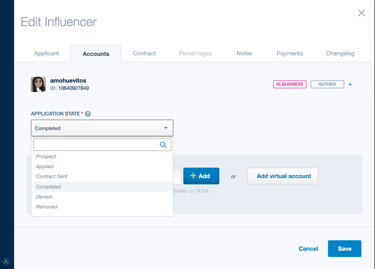Click the amohuevitos avatar thumbnail
The height and width of the screenshot is (269, 375).
tap(38, 84)
